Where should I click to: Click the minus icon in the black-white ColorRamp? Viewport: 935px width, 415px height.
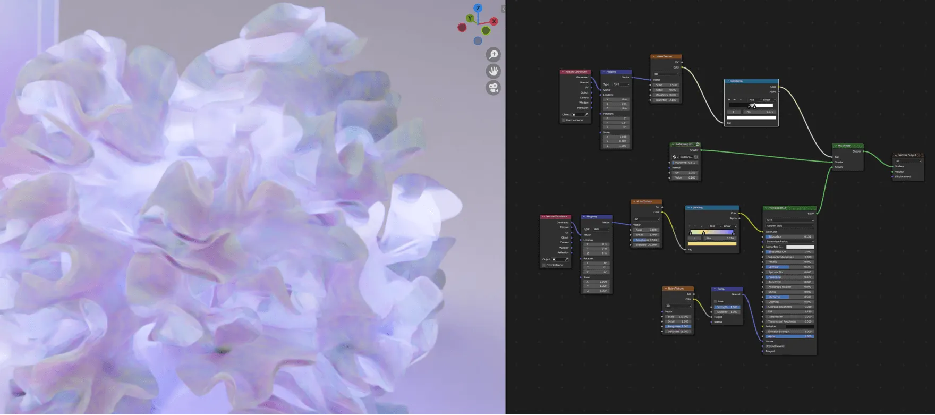click(x=735, y=100)
